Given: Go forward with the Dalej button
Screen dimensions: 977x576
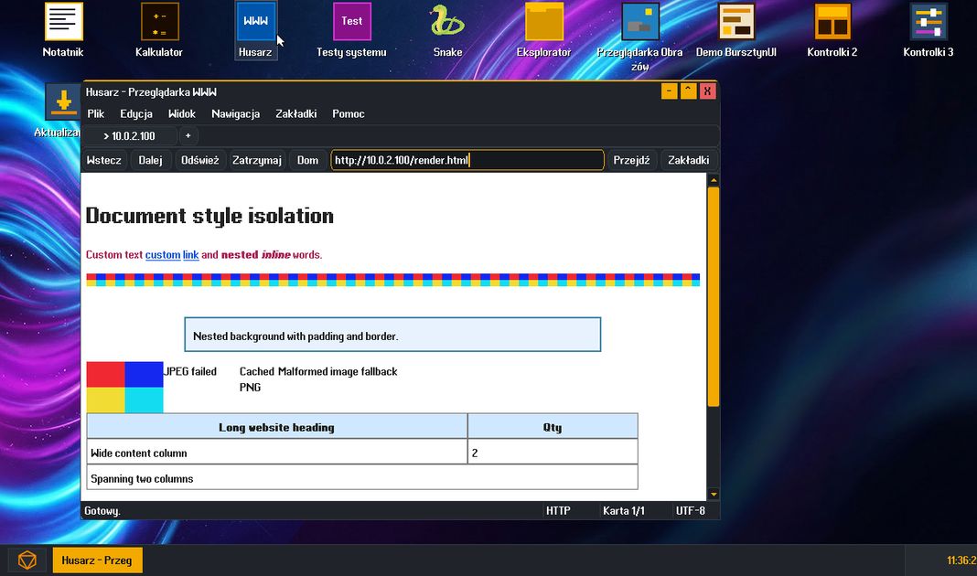Looking at the screenshot, I should tap(151, 160).
